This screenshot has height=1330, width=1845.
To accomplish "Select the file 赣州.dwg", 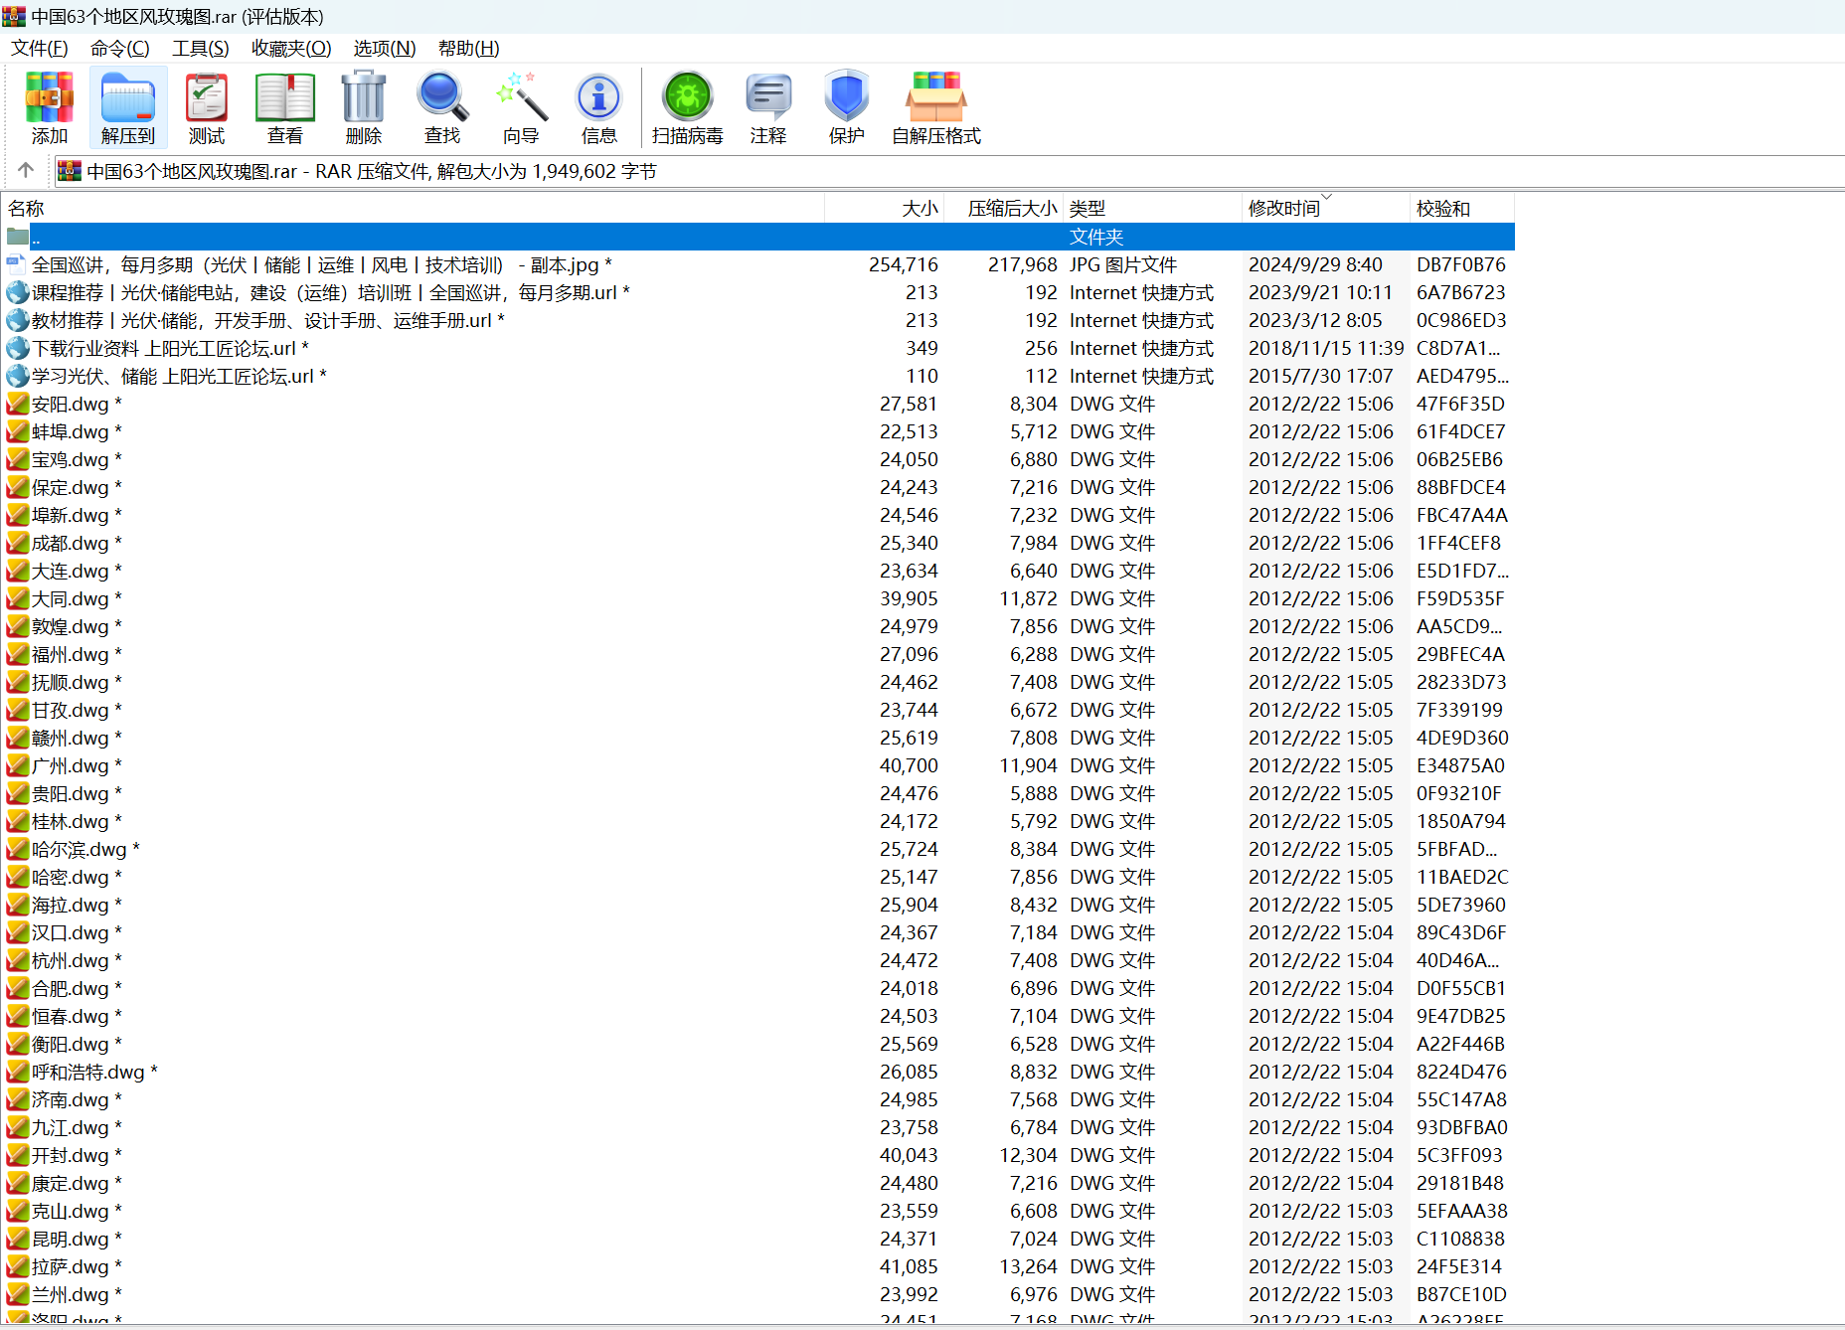I will click(x=77, y=738).
